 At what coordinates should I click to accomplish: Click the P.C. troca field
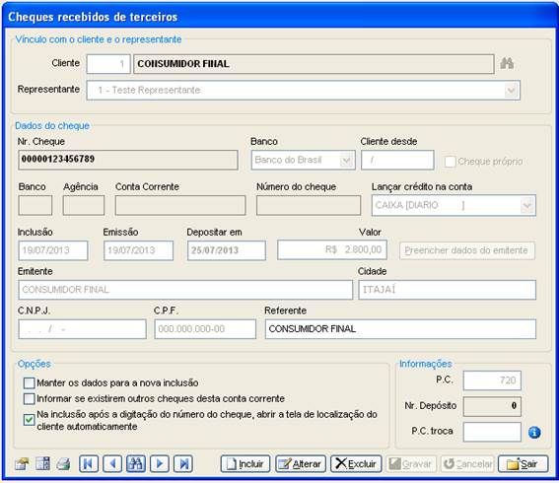click(492, 432)
